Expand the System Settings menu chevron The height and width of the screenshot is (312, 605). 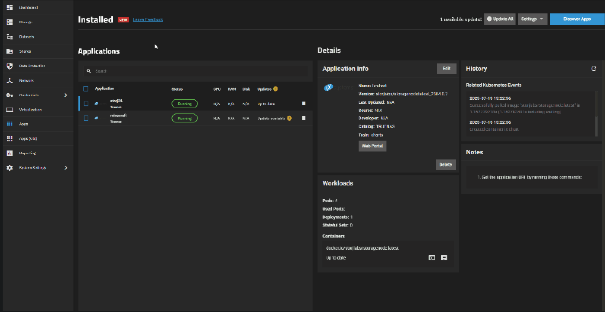pos(66,168)
